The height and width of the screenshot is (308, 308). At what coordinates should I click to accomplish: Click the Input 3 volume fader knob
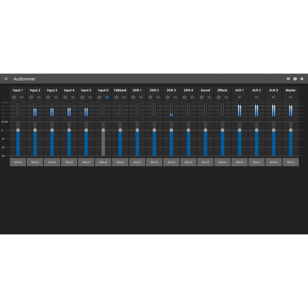52,130
